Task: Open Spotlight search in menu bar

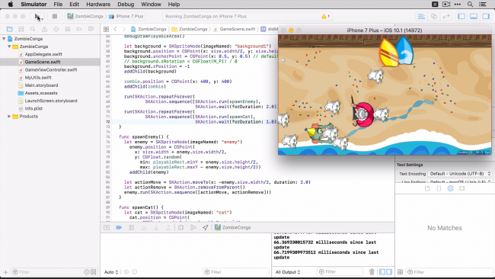Action: click(x=470, y=4)
